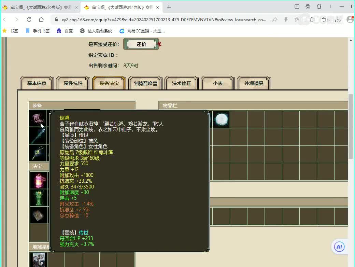Click the item name 惊鸿 in the tooltip

click(65, 118)
